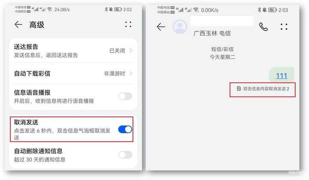
Task: Tap the SIM card icon beside cancel-send text
Action: [239, 89]
